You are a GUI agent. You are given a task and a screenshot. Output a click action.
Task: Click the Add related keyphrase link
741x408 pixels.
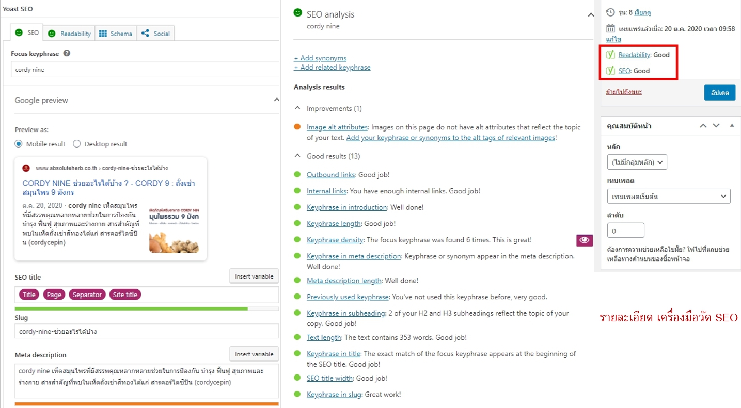332,68
